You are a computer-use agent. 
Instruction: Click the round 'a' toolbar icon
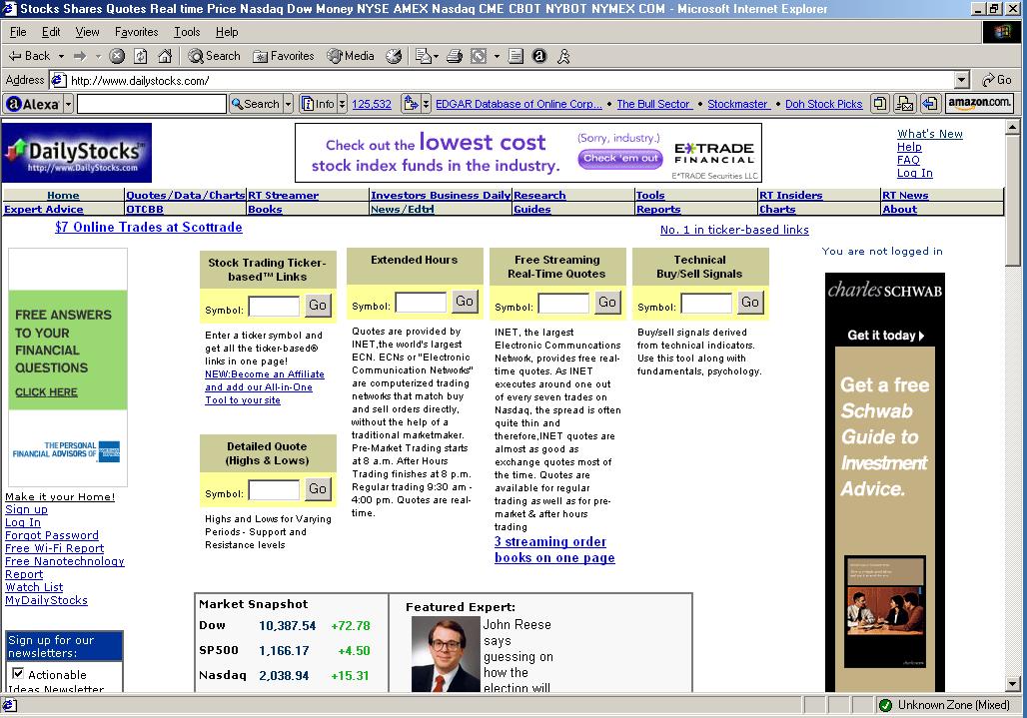click(x=539, y=56)
